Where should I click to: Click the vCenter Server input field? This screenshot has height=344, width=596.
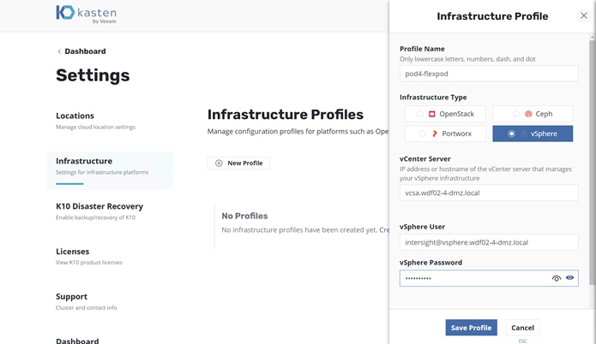pos(489,193)
